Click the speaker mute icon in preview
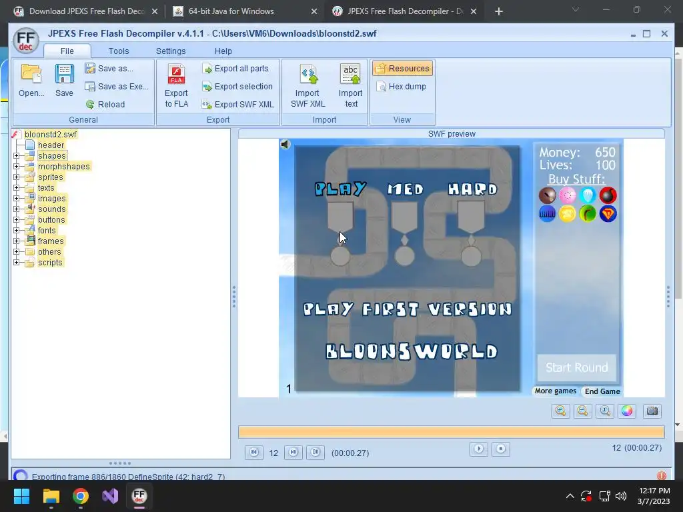This screenshot has height=512, width=683. 285,144
